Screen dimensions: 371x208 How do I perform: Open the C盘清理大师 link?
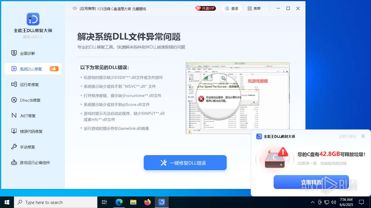click(121, 9)
